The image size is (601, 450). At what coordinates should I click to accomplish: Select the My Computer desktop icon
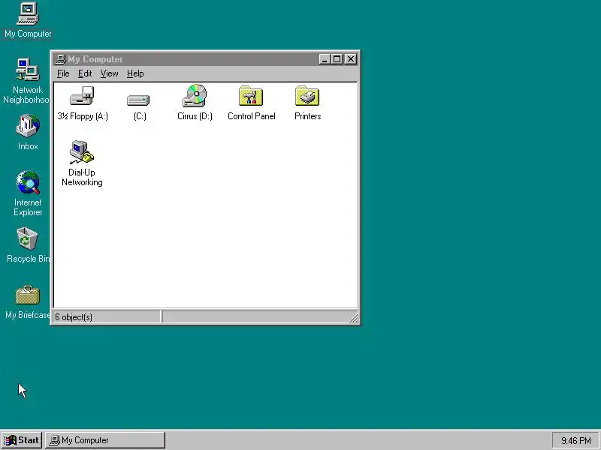[28, 13]
